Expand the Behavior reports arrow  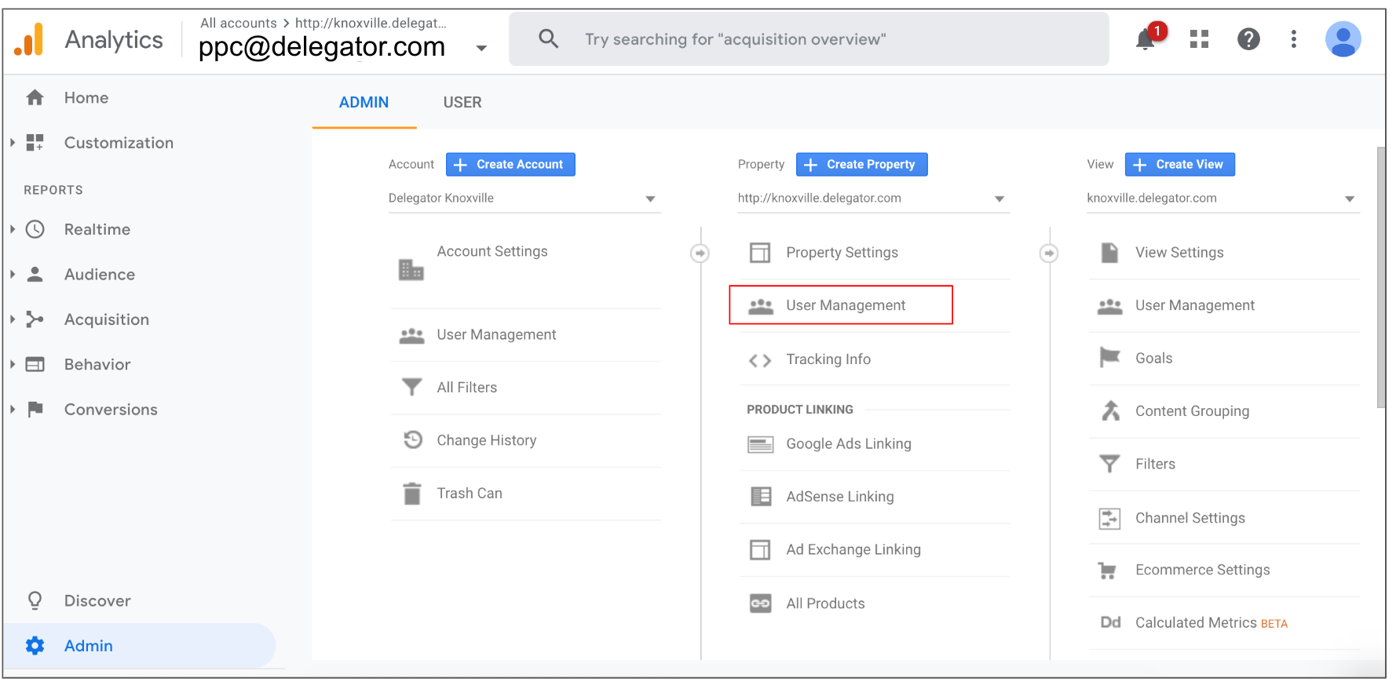point(13,364)
